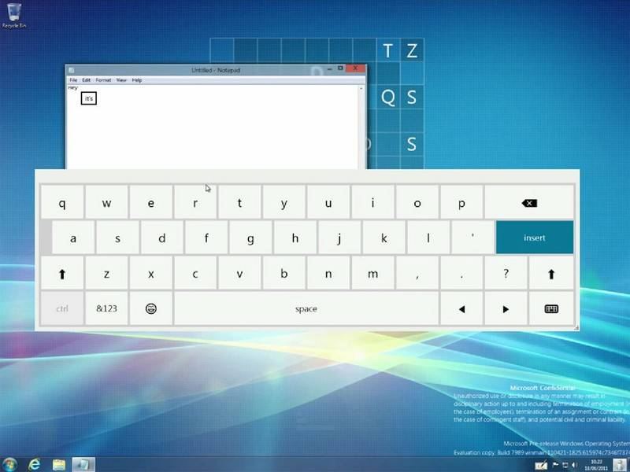Open the File menu in Notepad
The height and width of the screenshot is (472, 630).
[x=73, y=80]
